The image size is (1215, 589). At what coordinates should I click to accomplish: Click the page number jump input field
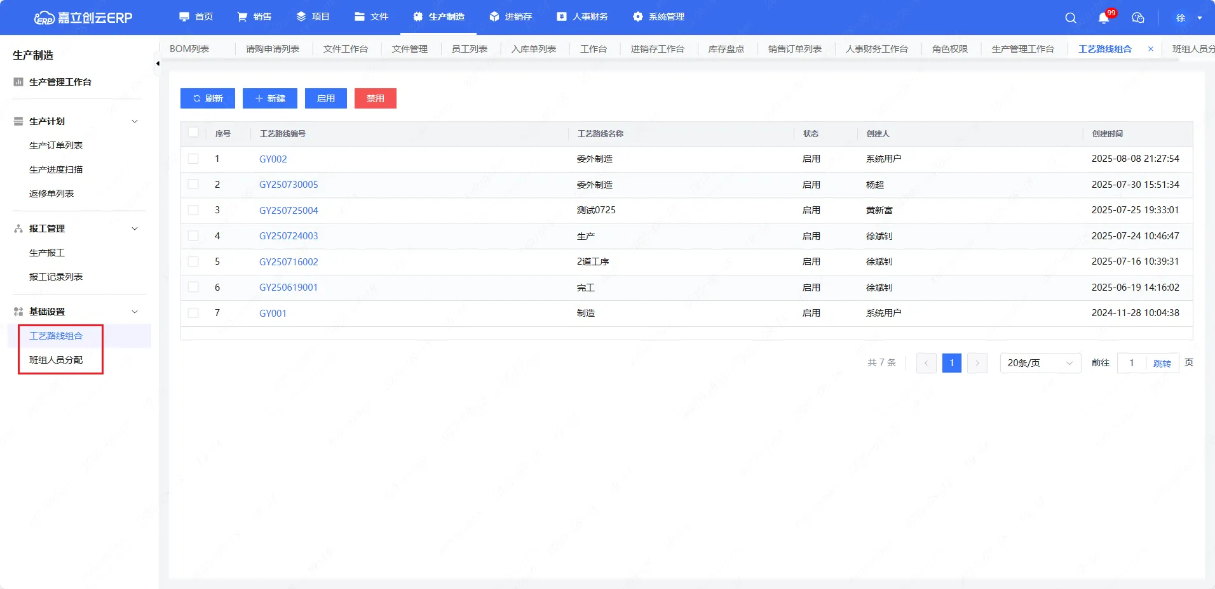1132,363
